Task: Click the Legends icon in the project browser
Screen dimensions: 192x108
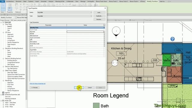Action: pos(3,93)
